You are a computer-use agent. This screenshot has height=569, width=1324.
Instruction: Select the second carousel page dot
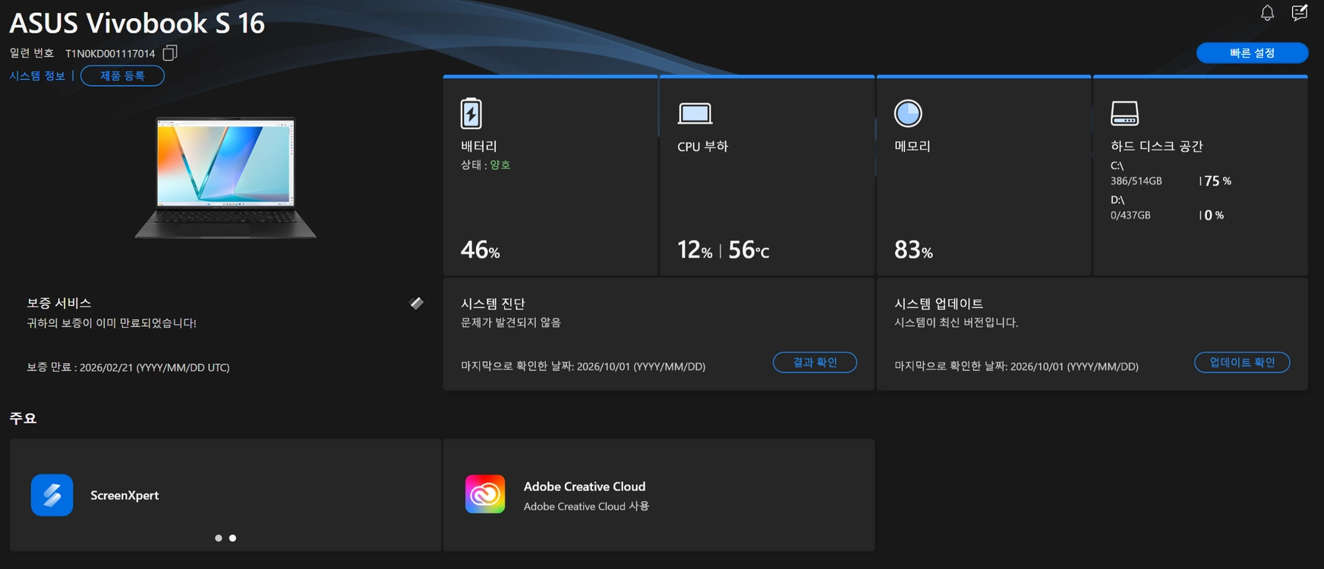coord(232,538)
